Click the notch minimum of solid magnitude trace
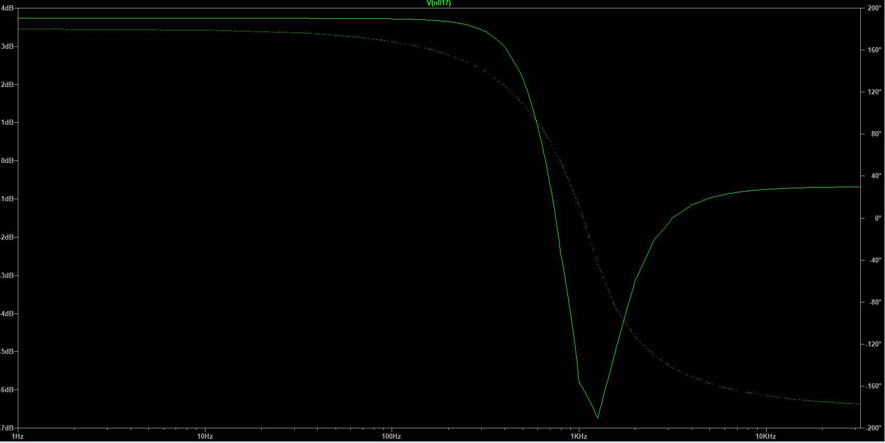The image size is (885, 443). 598,417
